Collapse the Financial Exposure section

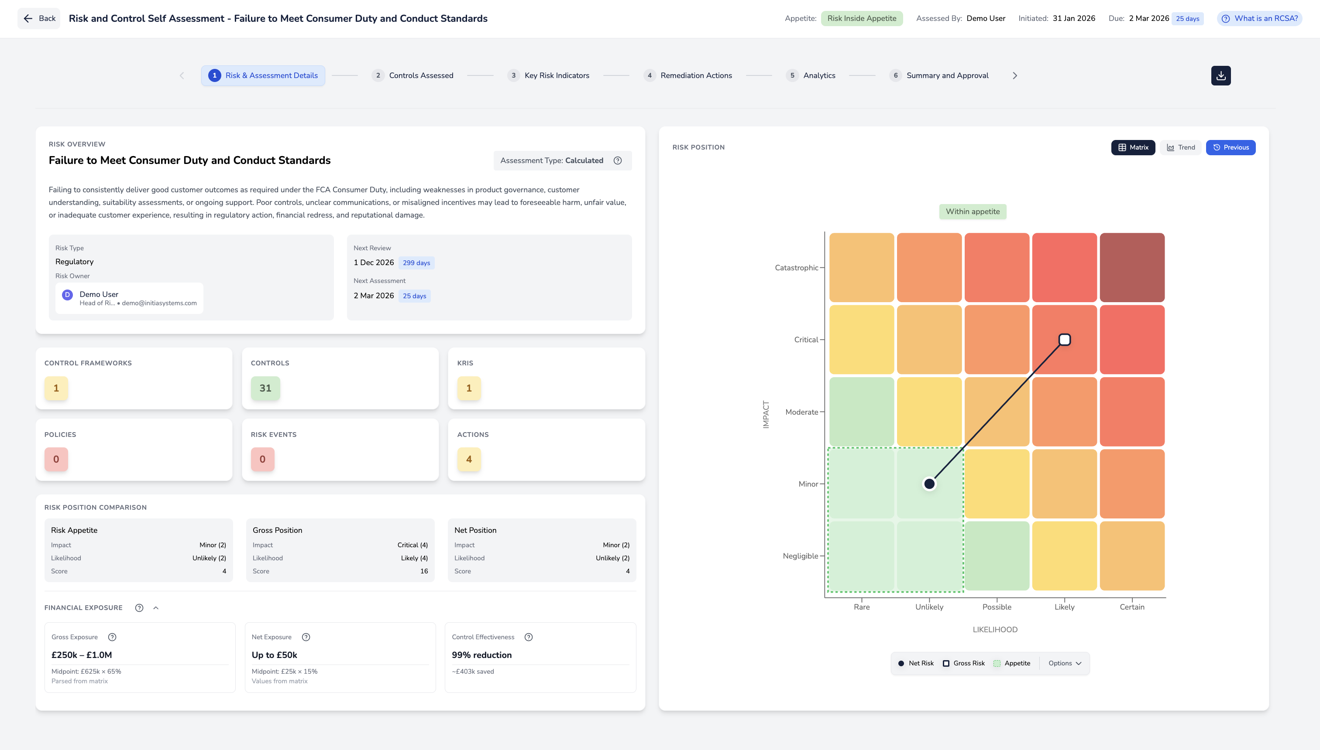tap(156, 608)
